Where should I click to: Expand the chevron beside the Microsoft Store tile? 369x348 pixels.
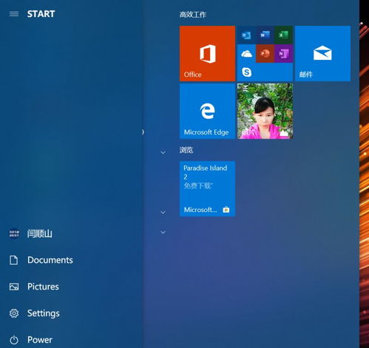[163, 212]
